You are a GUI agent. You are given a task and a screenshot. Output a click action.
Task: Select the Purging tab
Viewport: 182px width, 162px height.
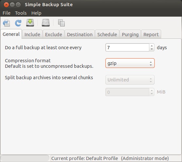pos(130,35)
